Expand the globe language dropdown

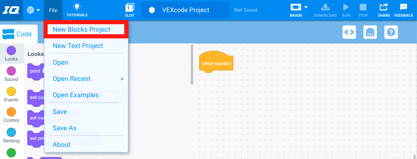coord(33,10)
